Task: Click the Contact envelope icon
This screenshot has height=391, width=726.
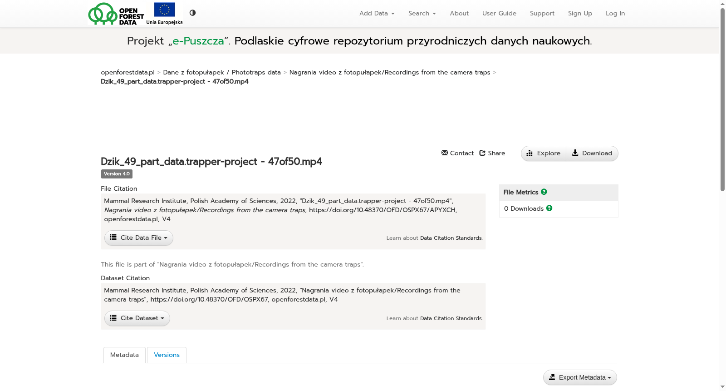Action: 445,153
